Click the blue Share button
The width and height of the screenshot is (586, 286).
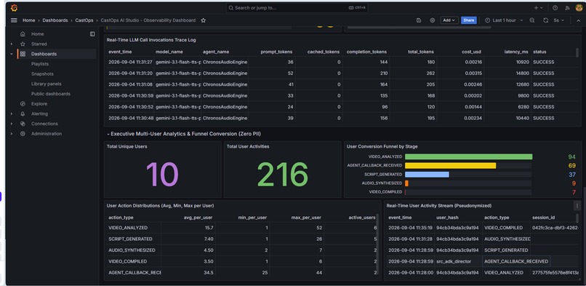(x=469, y=20)
